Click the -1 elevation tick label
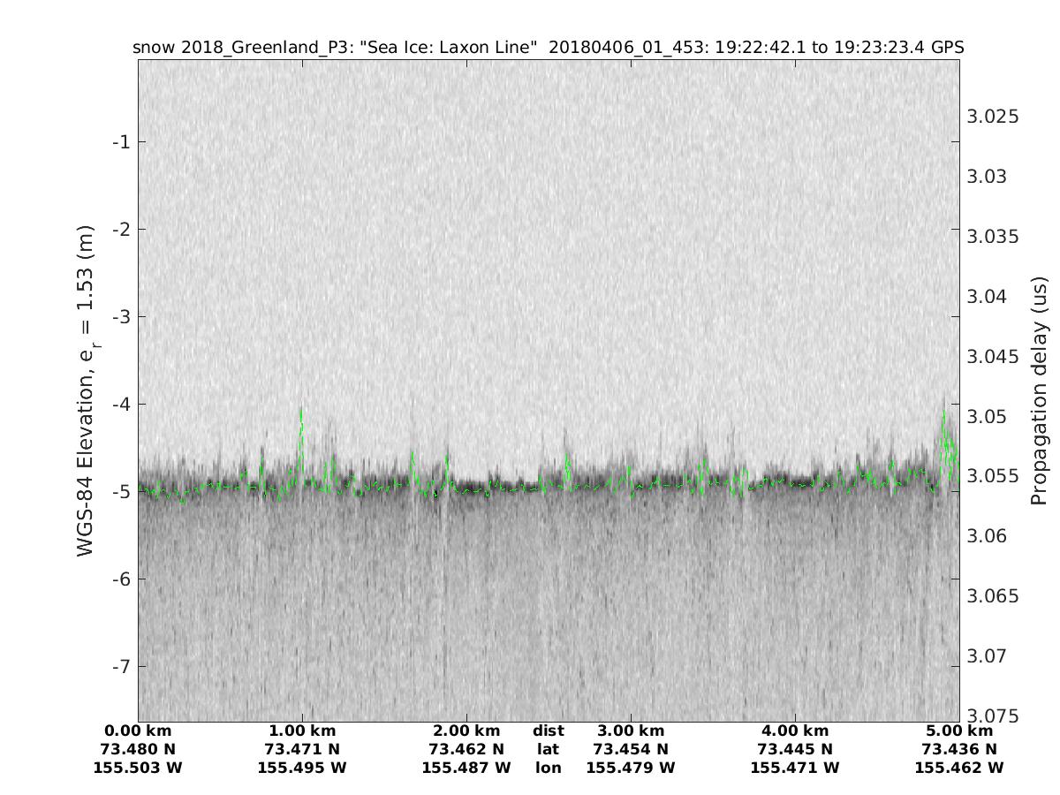This screenshot has width=1060, height=795. click(122, 142)
